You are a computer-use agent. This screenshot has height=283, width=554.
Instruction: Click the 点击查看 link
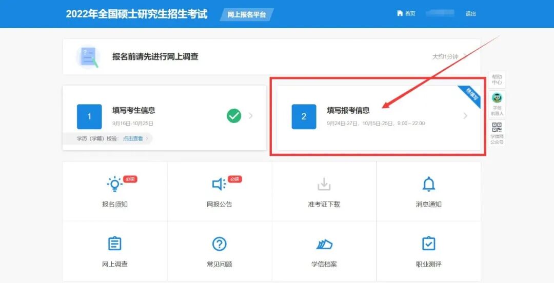pos(133,138)
